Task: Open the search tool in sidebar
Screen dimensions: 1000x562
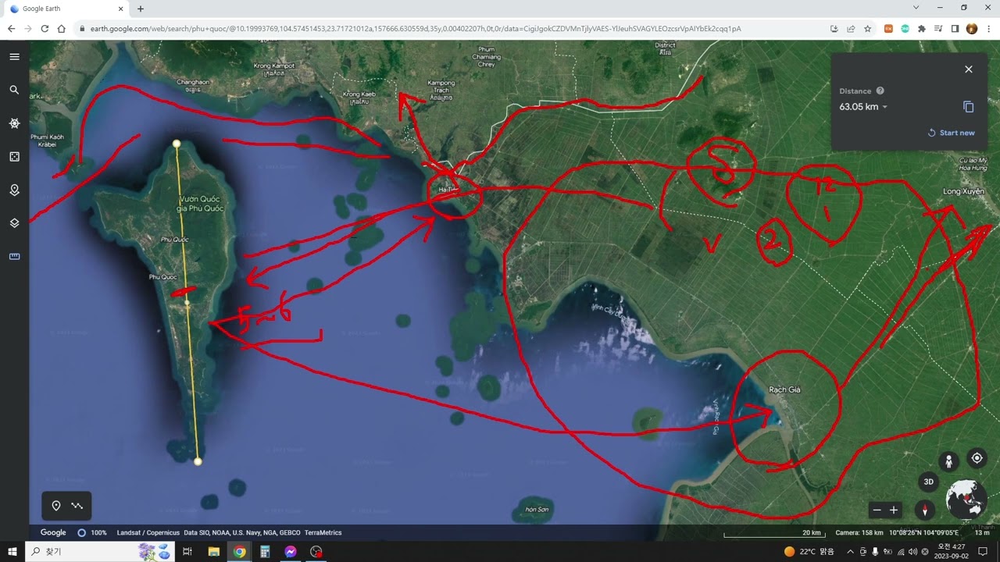Action: point(14,90)
